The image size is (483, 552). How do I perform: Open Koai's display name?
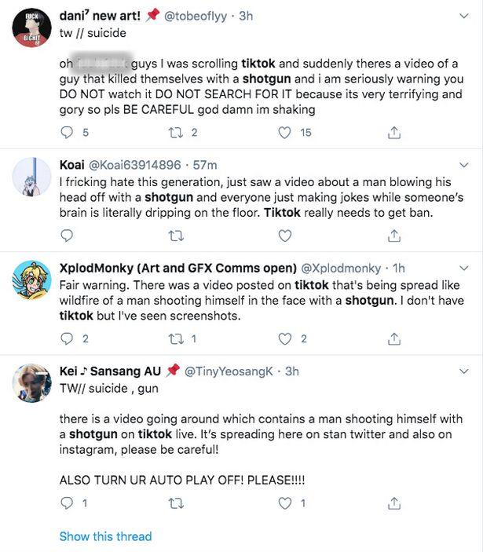click(x=72, y=164)
